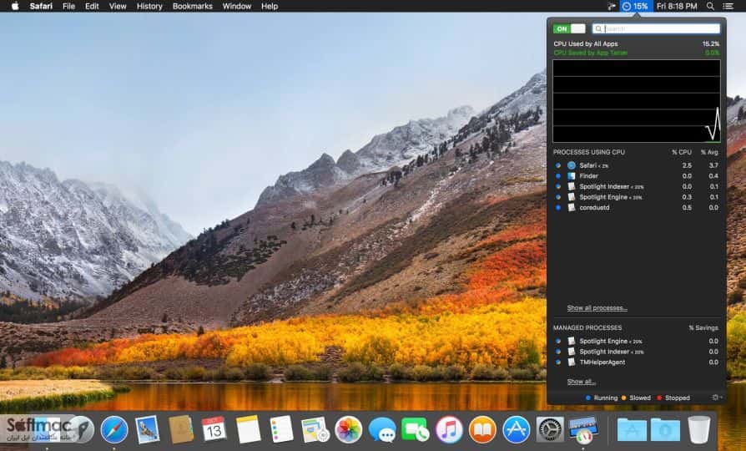Select the Finder process row
The width and height of the screenshot is (746, 451).
[x=637, y=176]
